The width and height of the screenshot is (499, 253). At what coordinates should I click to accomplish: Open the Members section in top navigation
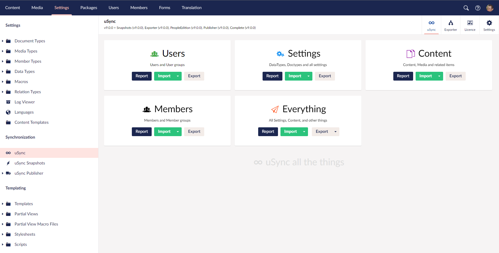click(139, 8)
